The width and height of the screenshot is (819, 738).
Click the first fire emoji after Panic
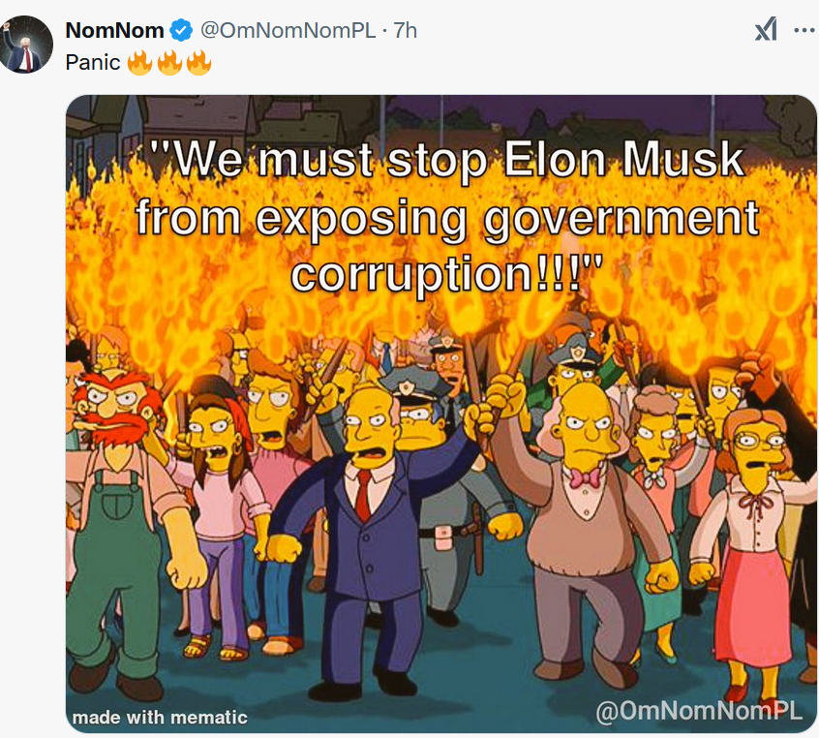139,62
